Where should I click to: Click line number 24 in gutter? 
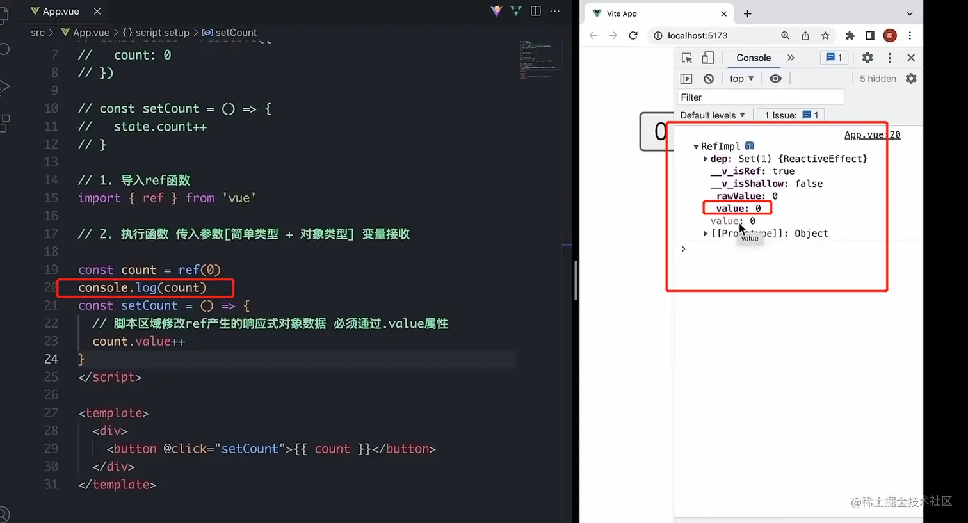[x=51, y=359]
